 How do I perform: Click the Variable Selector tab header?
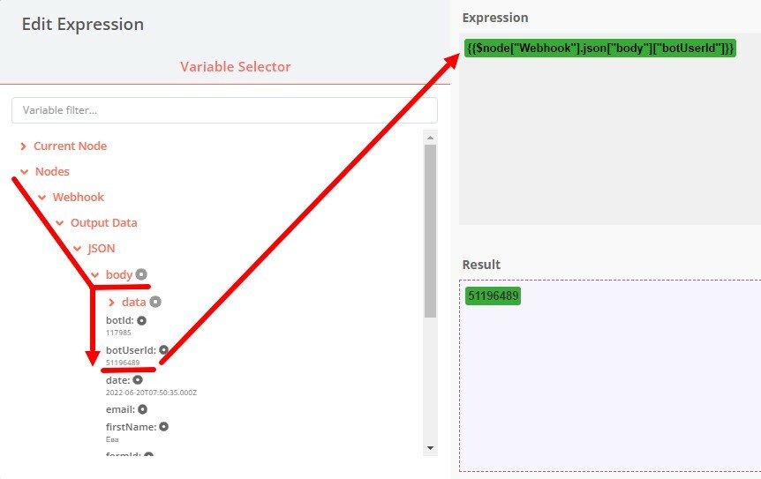coord(235,67)
